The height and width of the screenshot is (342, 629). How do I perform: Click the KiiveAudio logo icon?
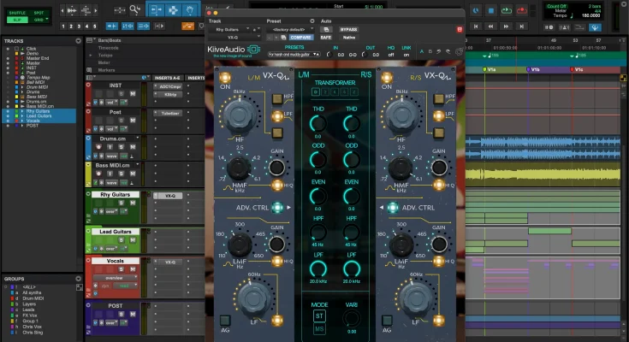[253, 50]
